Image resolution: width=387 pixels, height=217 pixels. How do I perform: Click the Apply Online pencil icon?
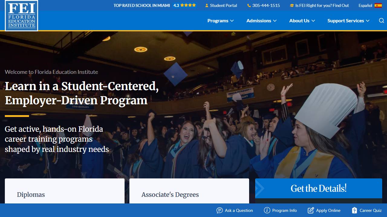(x=311, y=210)
